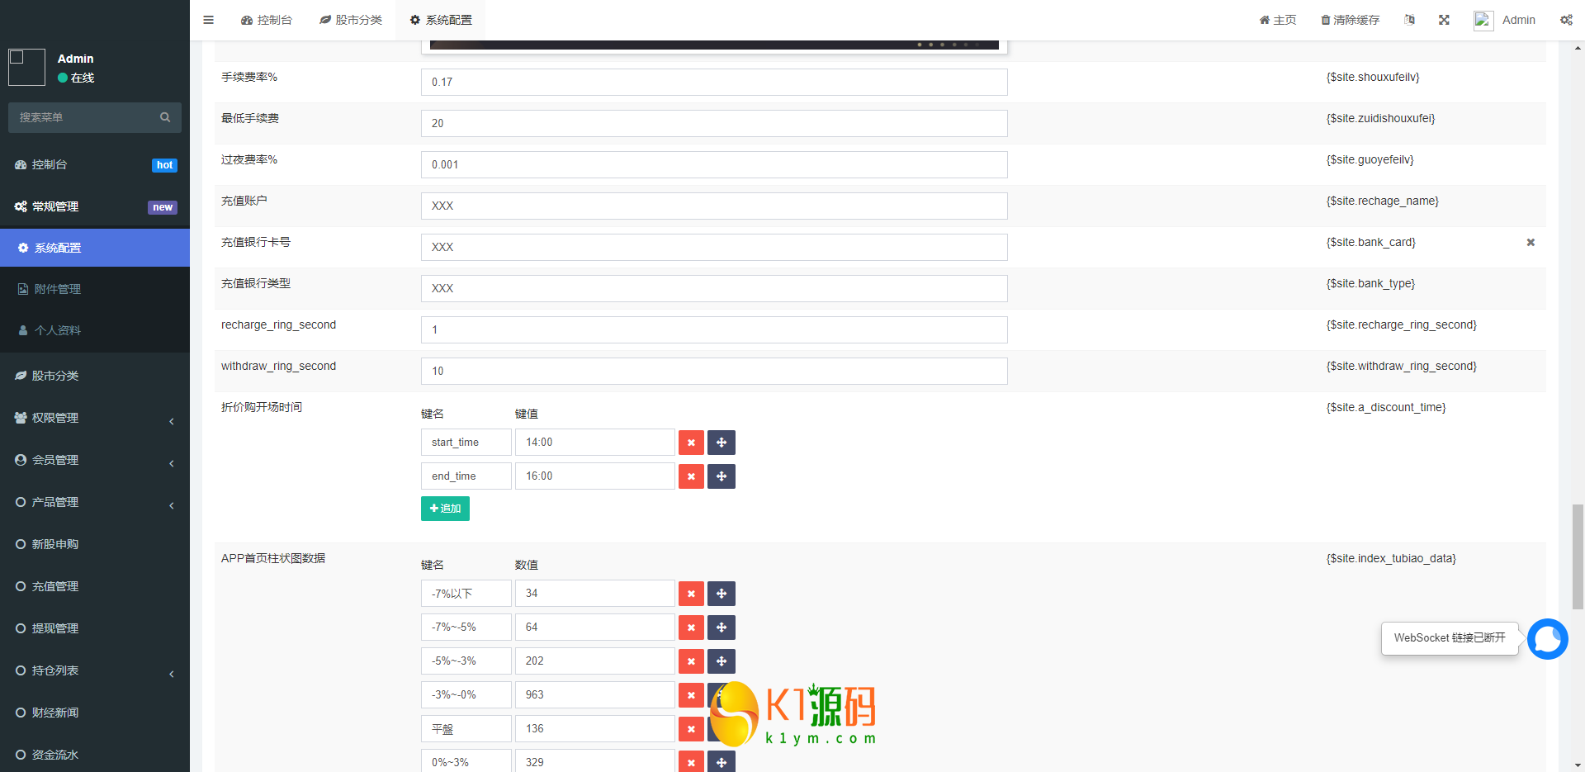The image size is (1585, 772).
Task: Focus the 充值银行卡号 input field
Action: (x=714, y=247)
